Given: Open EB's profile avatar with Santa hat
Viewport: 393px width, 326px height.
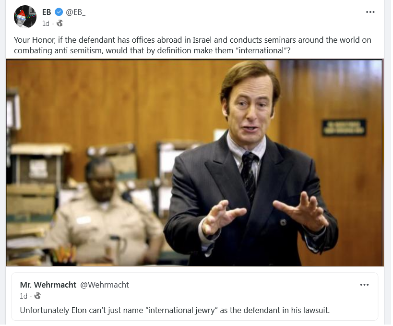Looking at the screenshot, I should click(x=25, y=16).
